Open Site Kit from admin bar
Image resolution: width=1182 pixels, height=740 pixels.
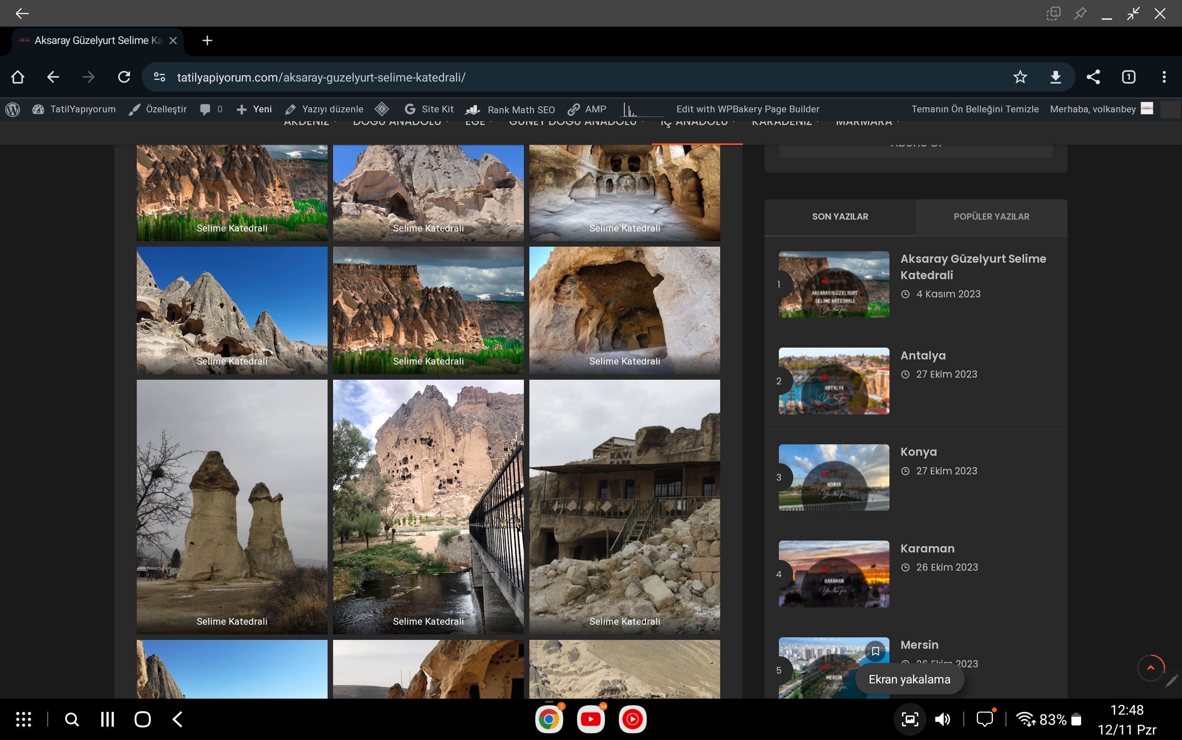pyautogui.click(x=429, y=109)
